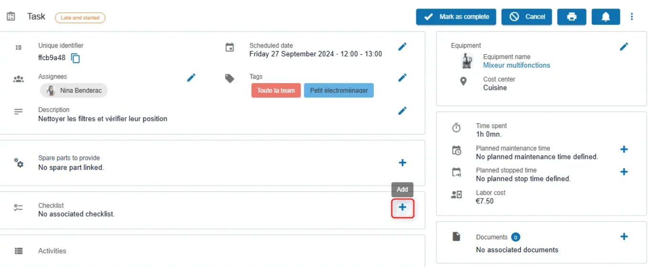The width and height of the screenshot is (649, 267).
Task: Cancel the task
Action: pos(526,17)
